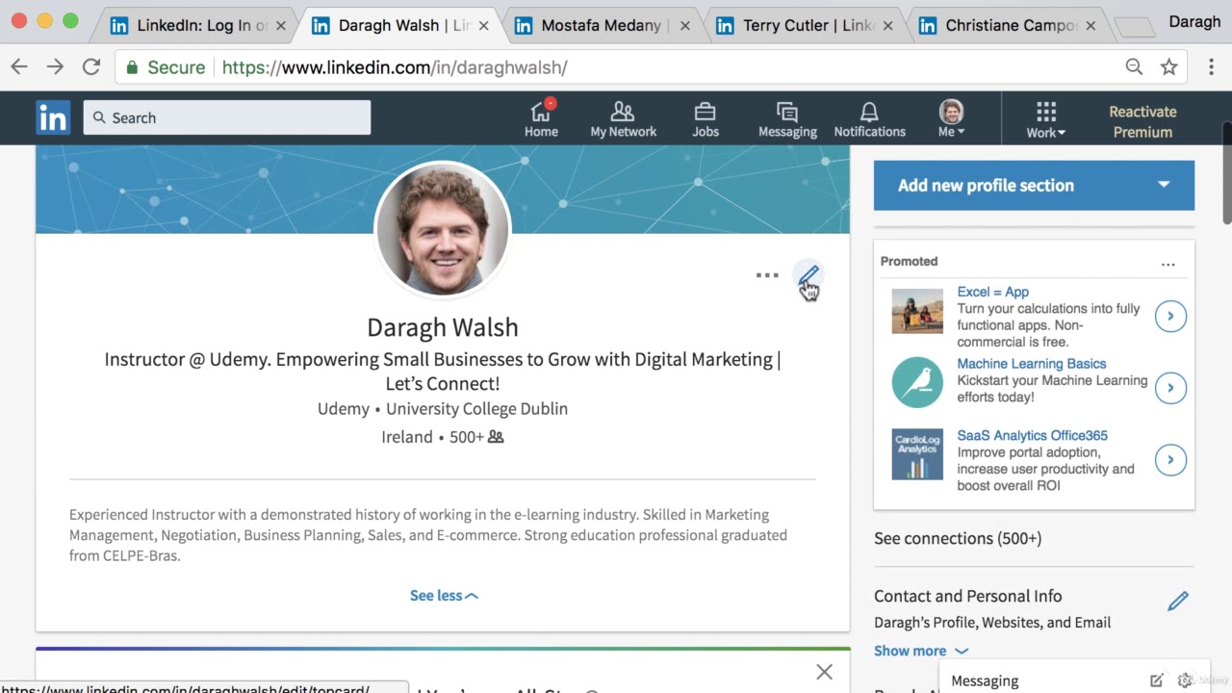Open My Network icon
The width and height of the screenshot is (1232, 693).
pos(623,118)
